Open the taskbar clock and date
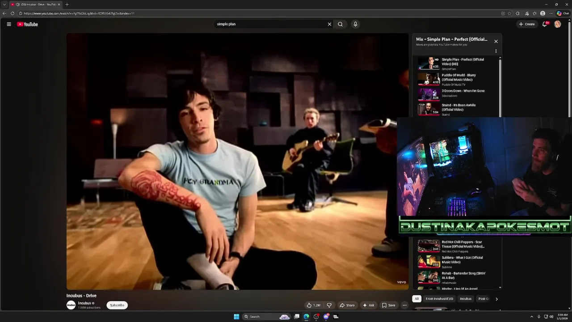The image size is (572, 322). 562,317
